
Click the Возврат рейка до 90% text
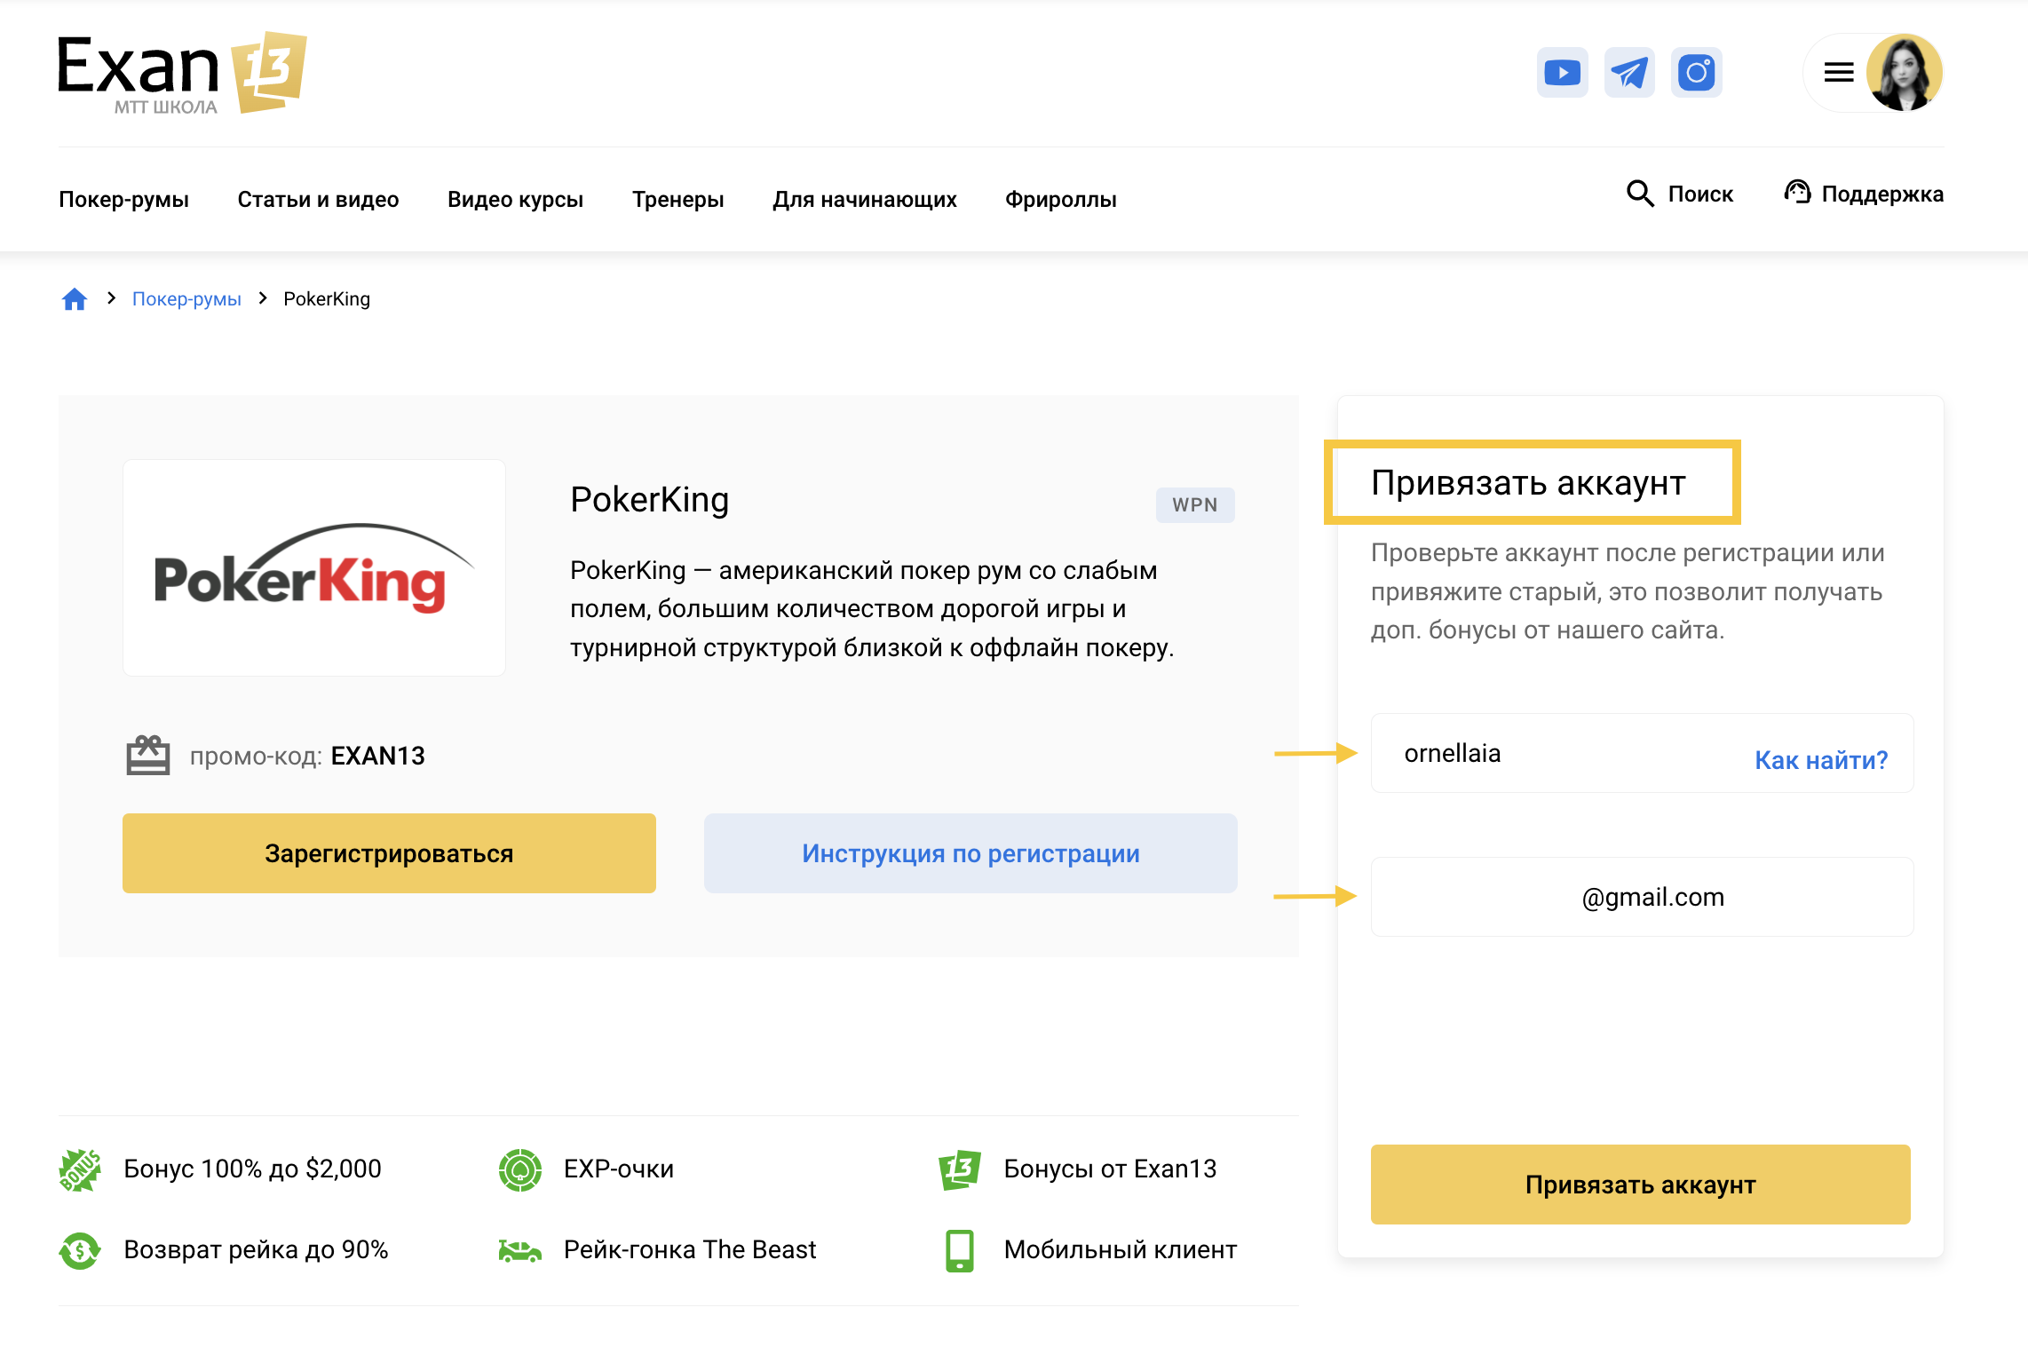point(256,1250)
